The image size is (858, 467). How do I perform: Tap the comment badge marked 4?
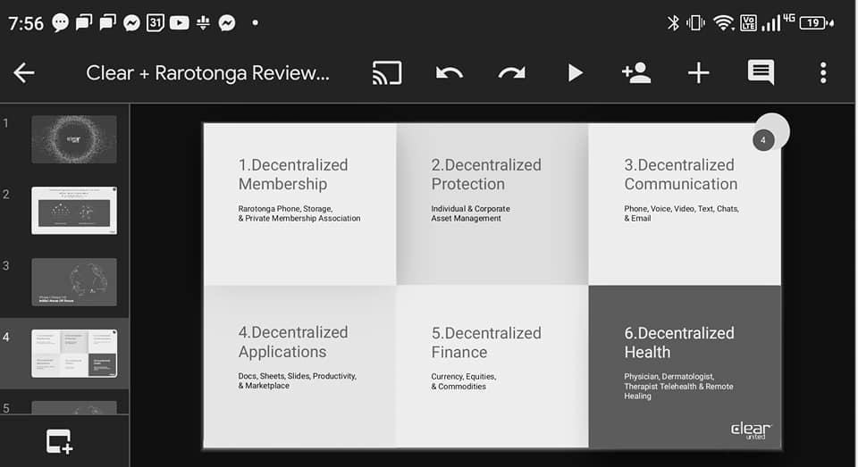coord(763,140)
